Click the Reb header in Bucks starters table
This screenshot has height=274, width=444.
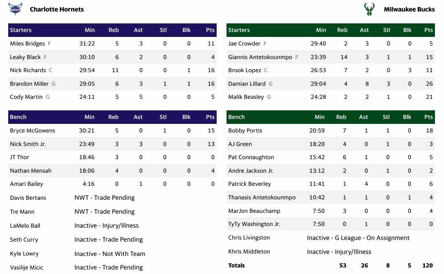coord(342,30)
